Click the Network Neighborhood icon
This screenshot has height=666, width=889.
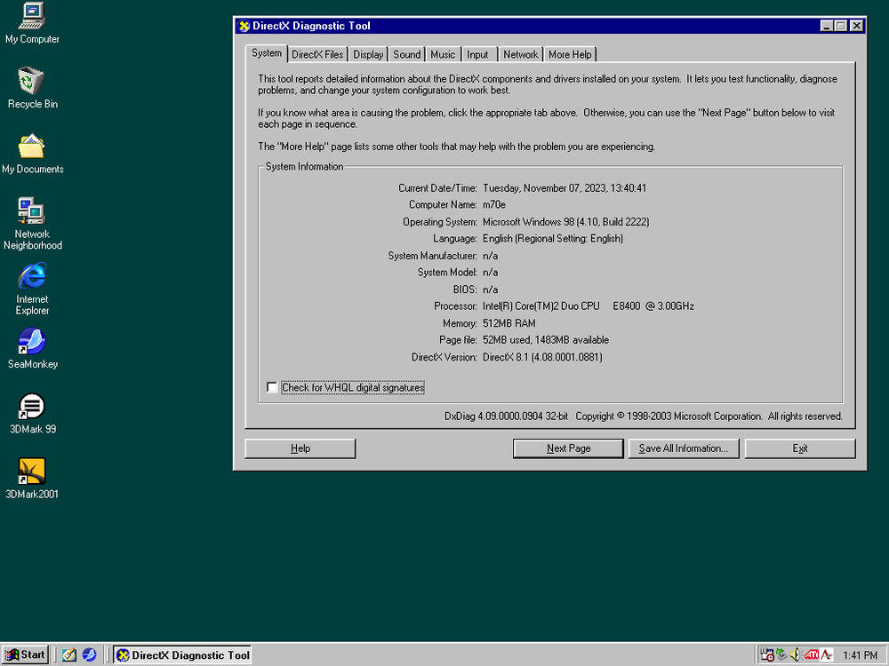31,210
